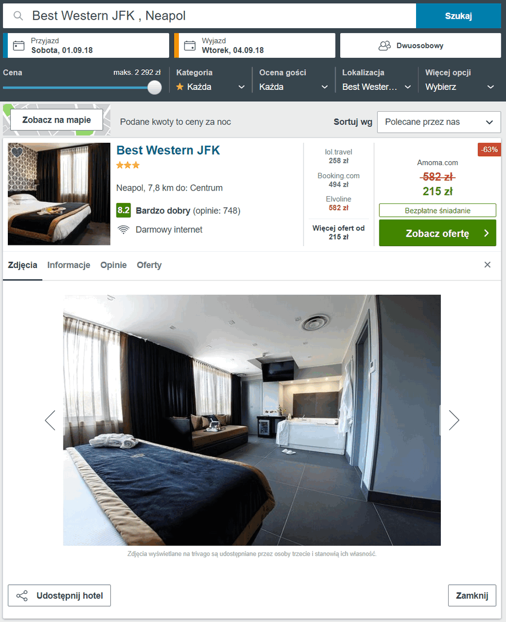Close the hotel details panel with X

tap(487, 265)
